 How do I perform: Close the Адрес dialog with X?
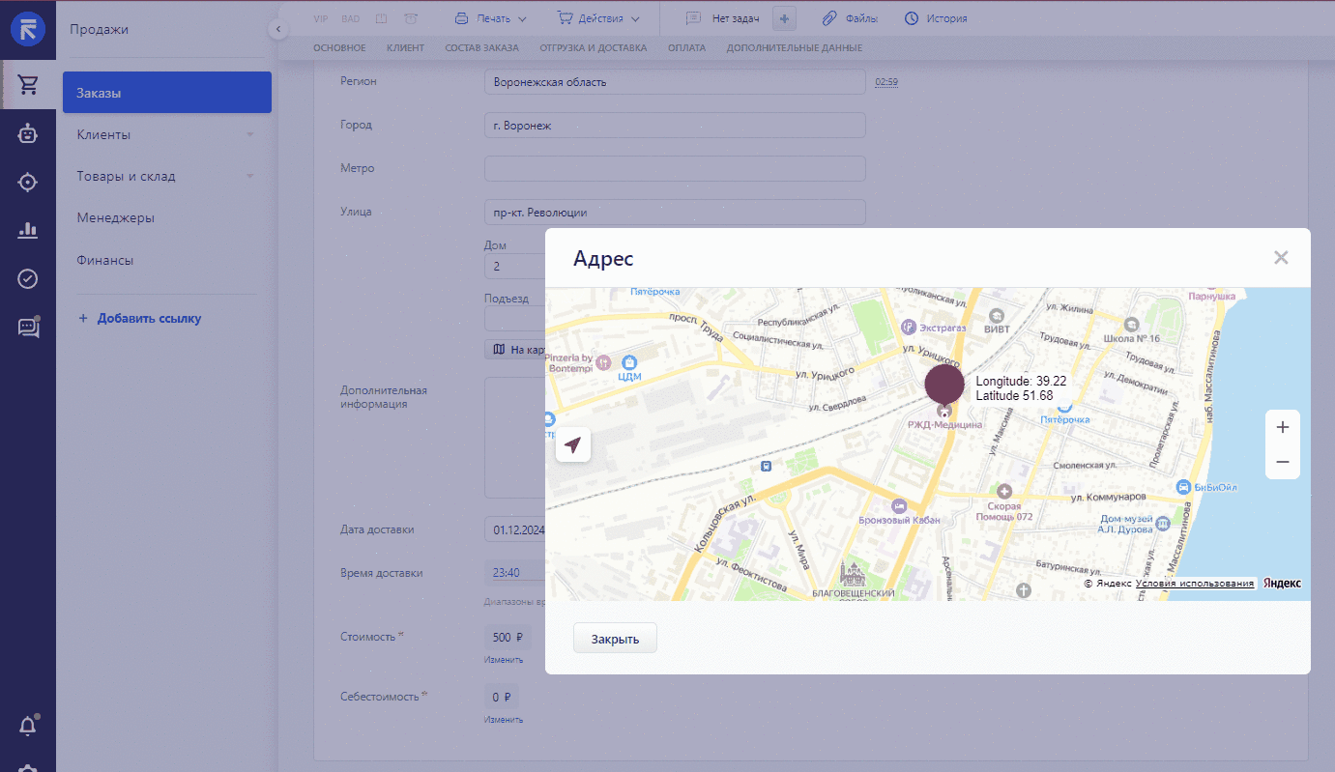click(x=1281, y=257)
